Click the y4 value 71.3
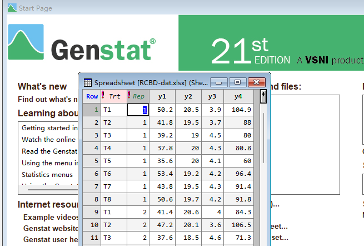Screen dimensions: 364x246 [238, 238]
